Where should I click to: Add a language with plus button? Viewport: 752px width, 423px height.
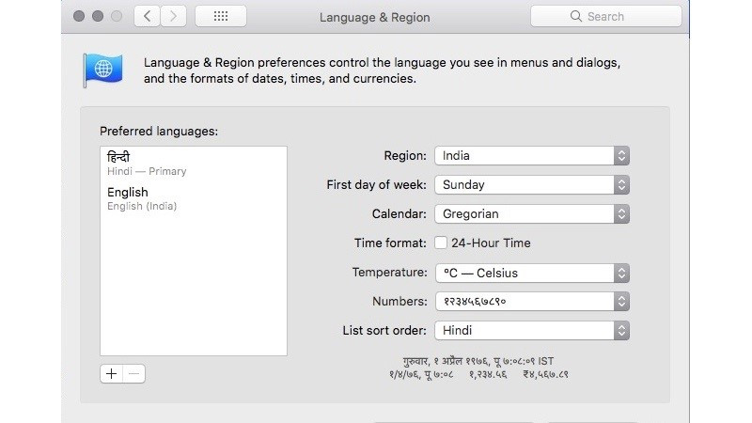(x=111, y=373)
